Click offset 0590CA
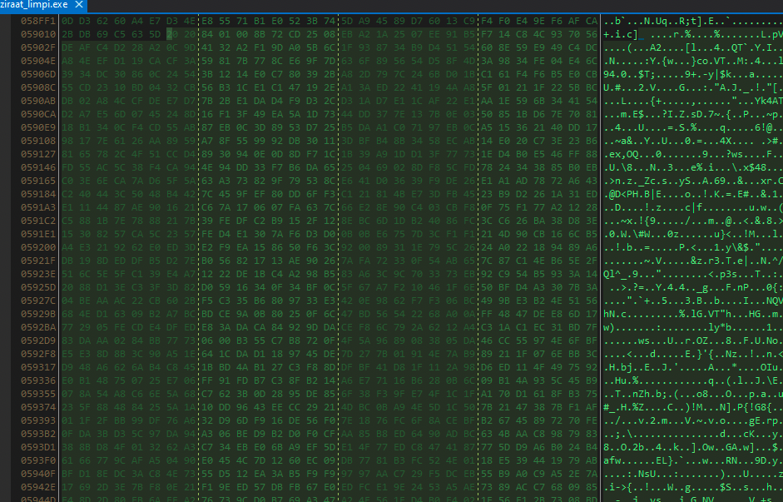Screen dimensions: 783x502 [38, 114]
